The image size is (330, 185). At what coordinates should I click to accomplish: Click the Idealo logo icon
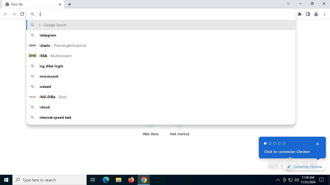pos(32,45)
